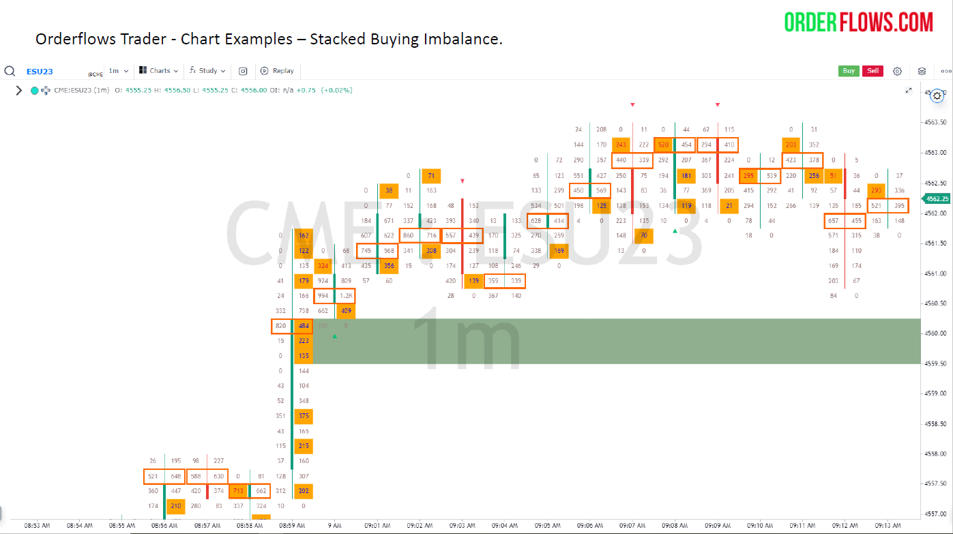
Task: Open chart settings gear in top toolbar
Action: (x=897, y=71)
